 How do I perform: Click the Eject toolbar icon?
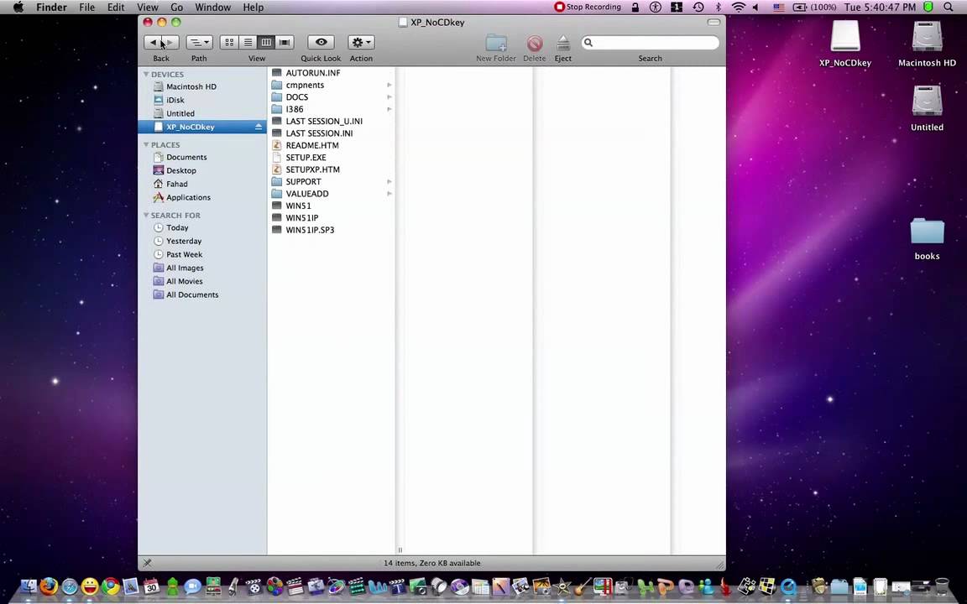[x=563, y=43]
